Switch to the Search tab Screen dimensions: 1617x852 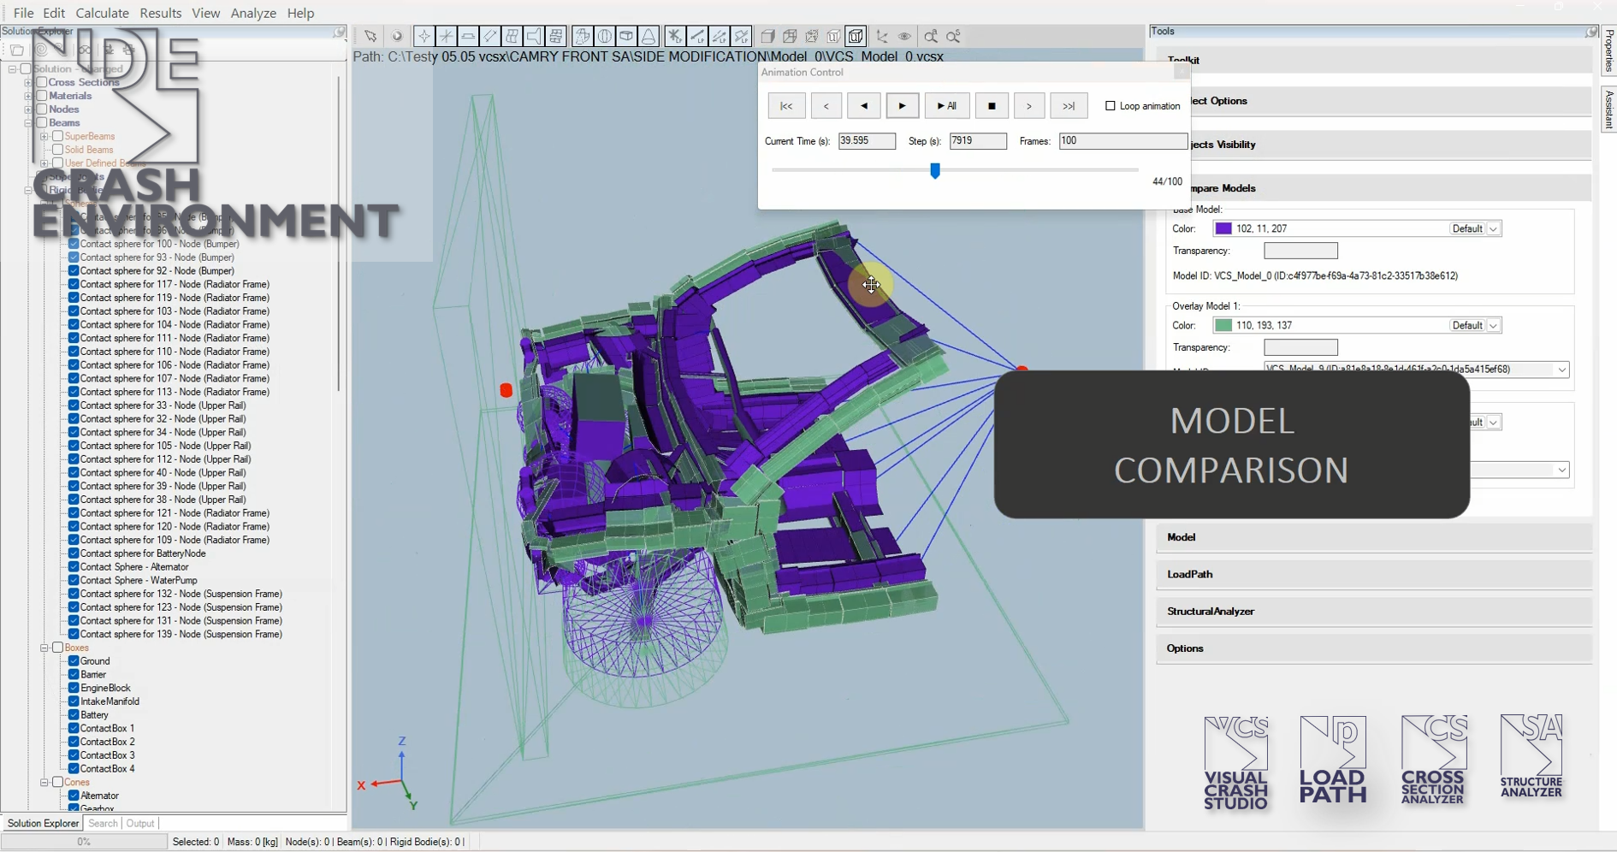coord(103,823)
